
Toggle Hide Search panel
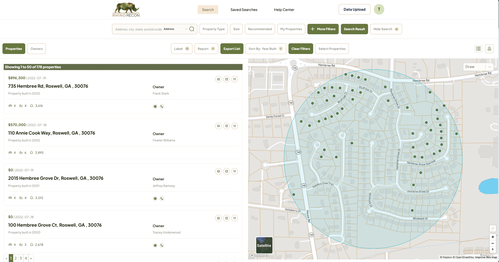[386, 29]
